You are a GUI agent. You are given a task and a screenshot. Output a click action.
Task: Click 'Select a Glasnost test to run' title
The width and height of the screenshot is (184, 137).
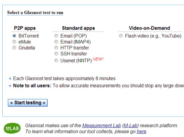tap(35, 13)
